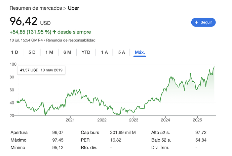This screenshot has width=232, height=156.
Task: Click the Alto 52 s. value 97,72
Action: click(x=201, y=133)
